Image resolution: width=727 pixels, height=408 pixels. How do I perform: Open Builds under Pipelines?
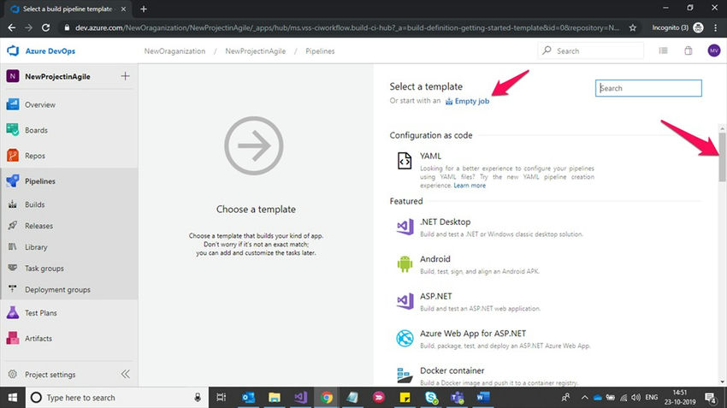coord(35,204)
